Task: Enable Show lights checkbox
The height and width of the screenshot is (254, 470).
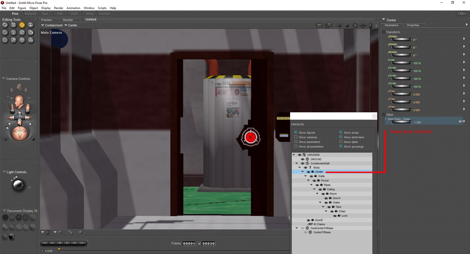Action: point(341,142)
